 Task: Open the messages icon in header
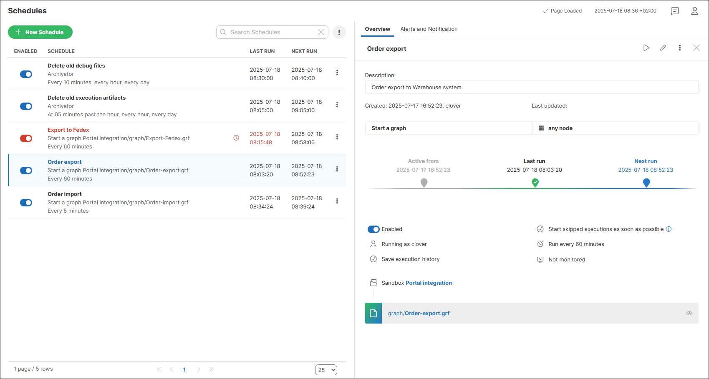click(674, 11)
